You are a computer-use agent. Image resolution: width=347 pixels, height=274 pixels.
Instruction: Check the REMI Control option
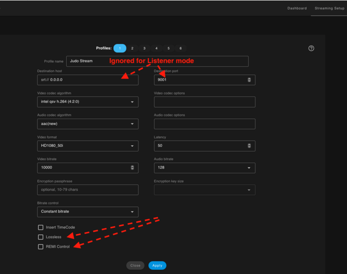click(41, 247)
